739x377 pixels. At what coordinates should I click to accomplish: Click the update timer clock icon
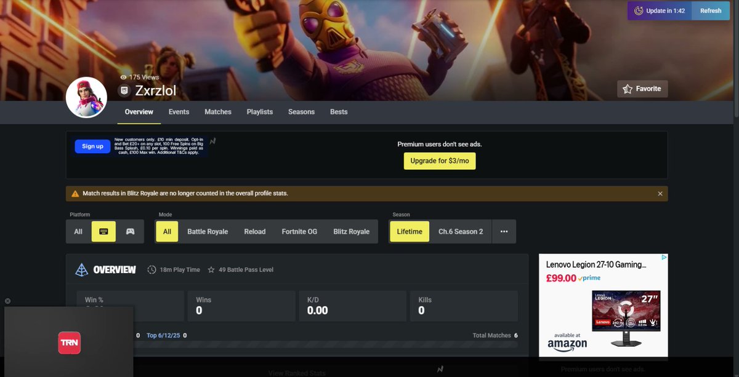(x=639, y=10)
